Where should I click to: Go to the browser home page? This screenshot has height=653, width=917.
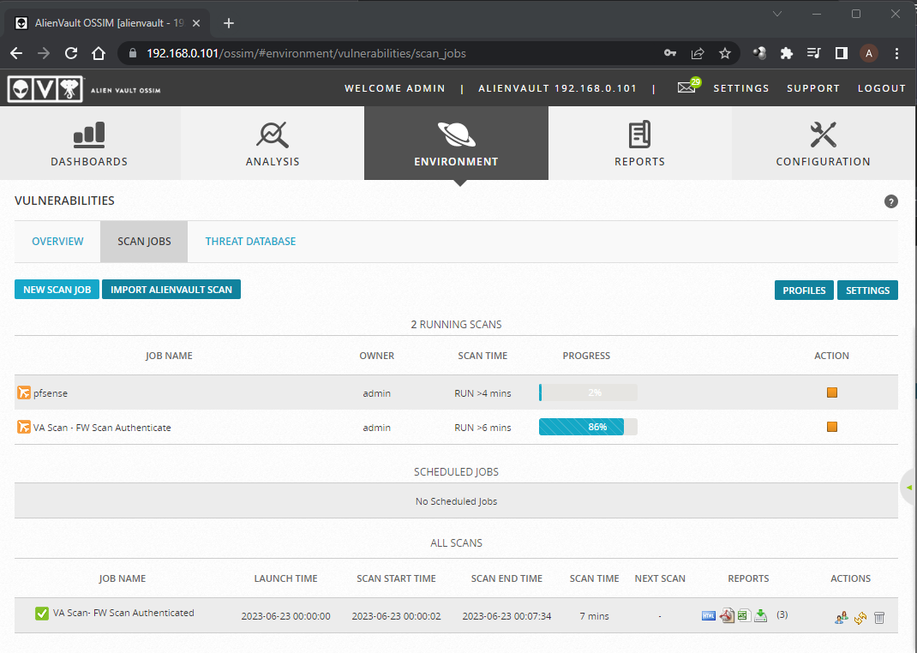click(x=99, y=53)
